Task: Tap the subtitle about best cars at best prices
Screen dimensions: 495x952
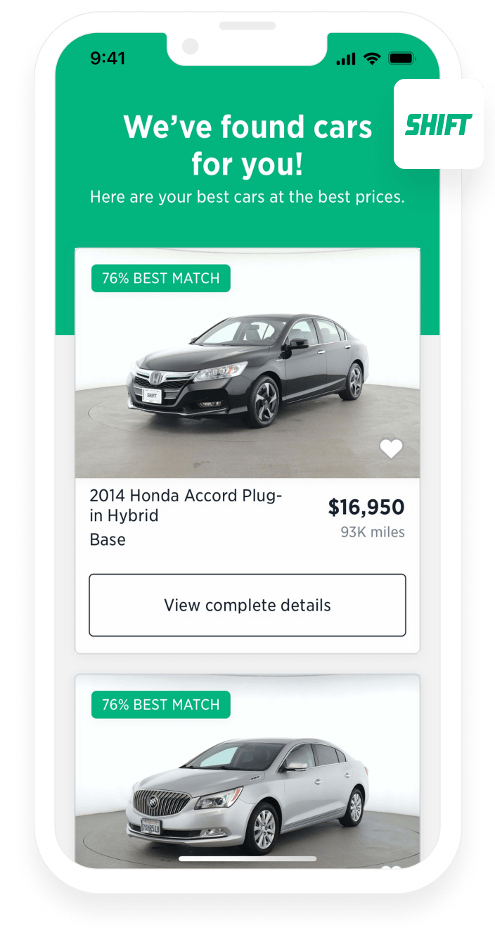Action: pos(247,196)
